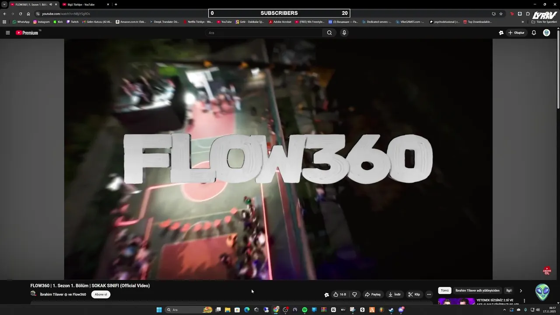Focus the YouTube Ara search field
This screenshot has width=560, height=315.
pos(264,33)
